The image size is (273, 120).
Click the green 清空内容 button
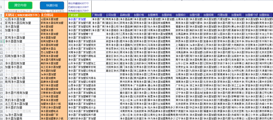click(x=20, y=5)
